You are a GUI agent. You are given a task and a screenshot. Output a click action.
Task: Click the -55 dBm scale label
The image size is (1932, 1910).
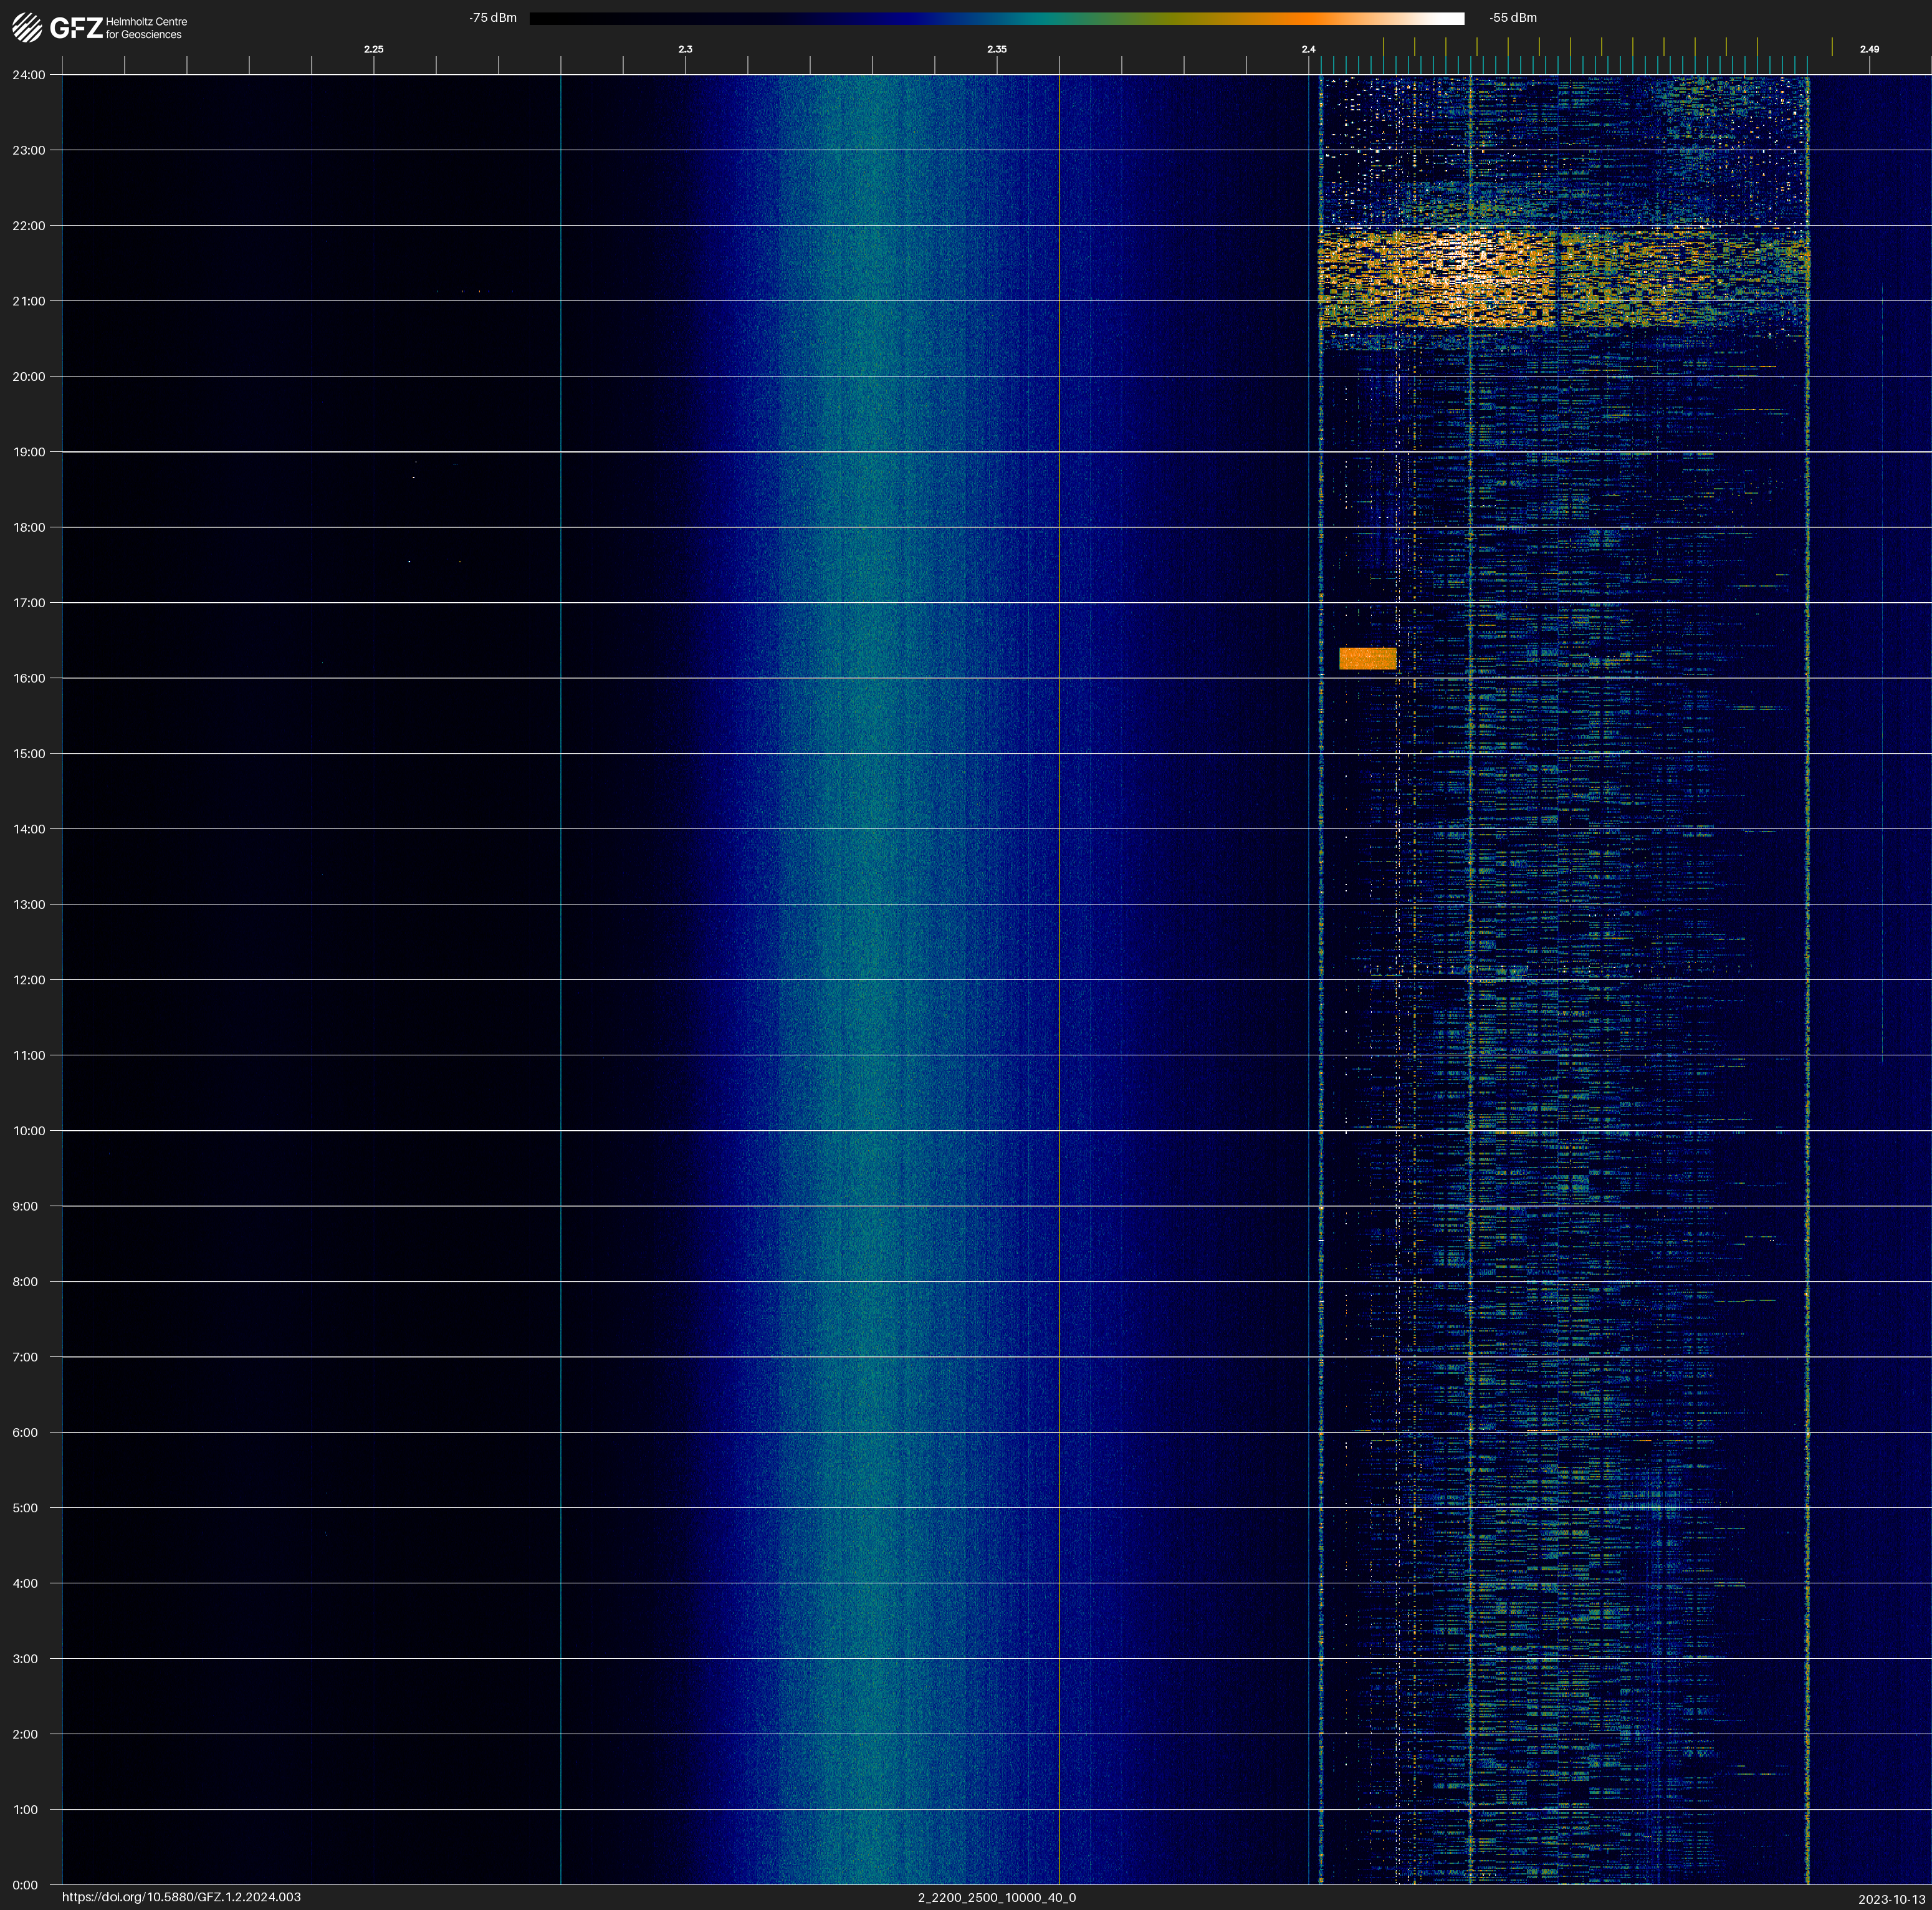[x=1512, y=18]
